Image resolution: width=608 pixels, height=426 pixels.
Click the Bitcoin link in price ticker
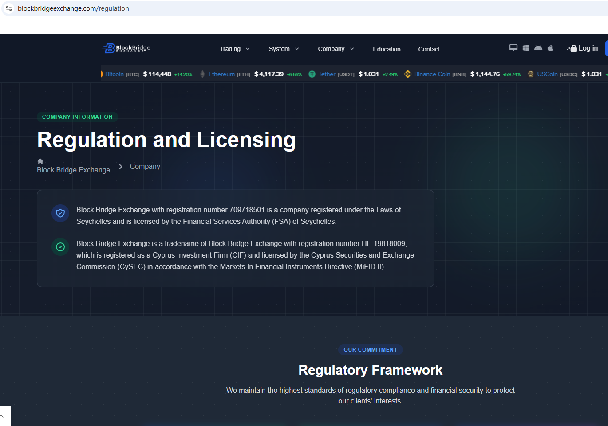(x=114, y=74)
